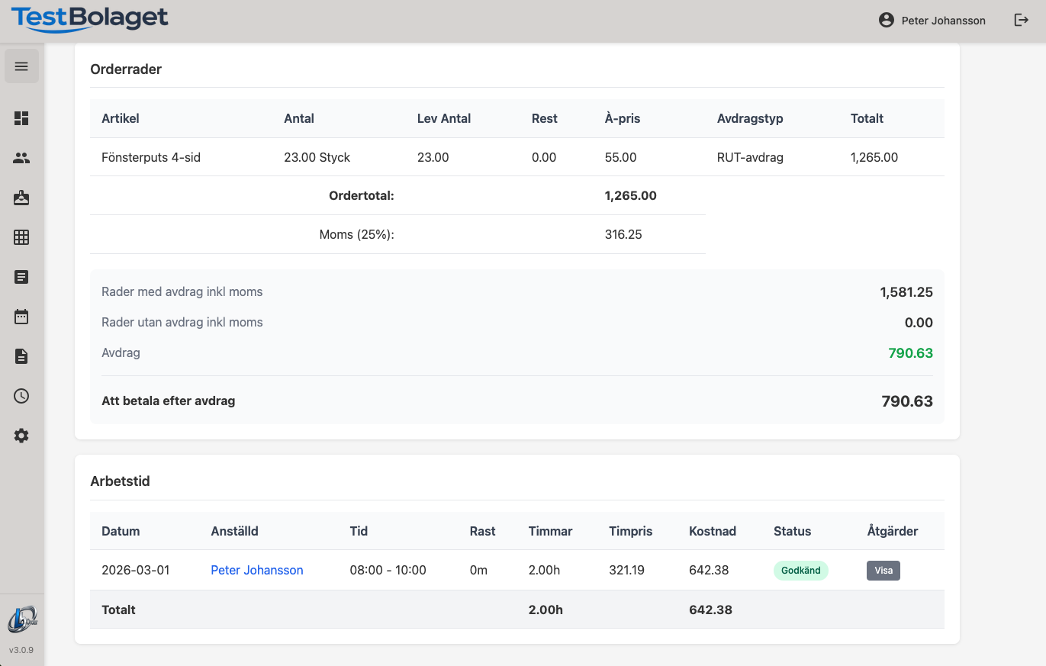This screenshot has width=1046, height=666.
Task: Click the TestBolaget logo
Action: (90, 19)
